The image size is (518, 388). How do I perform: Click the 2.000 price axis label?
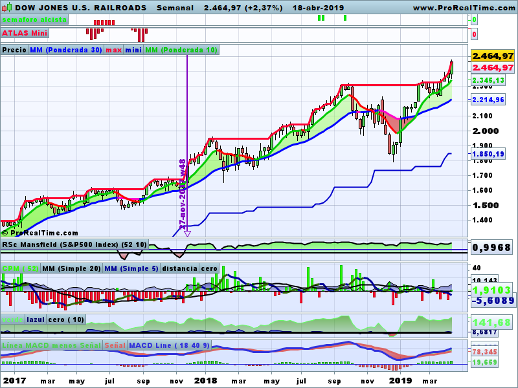pos(486,131)
